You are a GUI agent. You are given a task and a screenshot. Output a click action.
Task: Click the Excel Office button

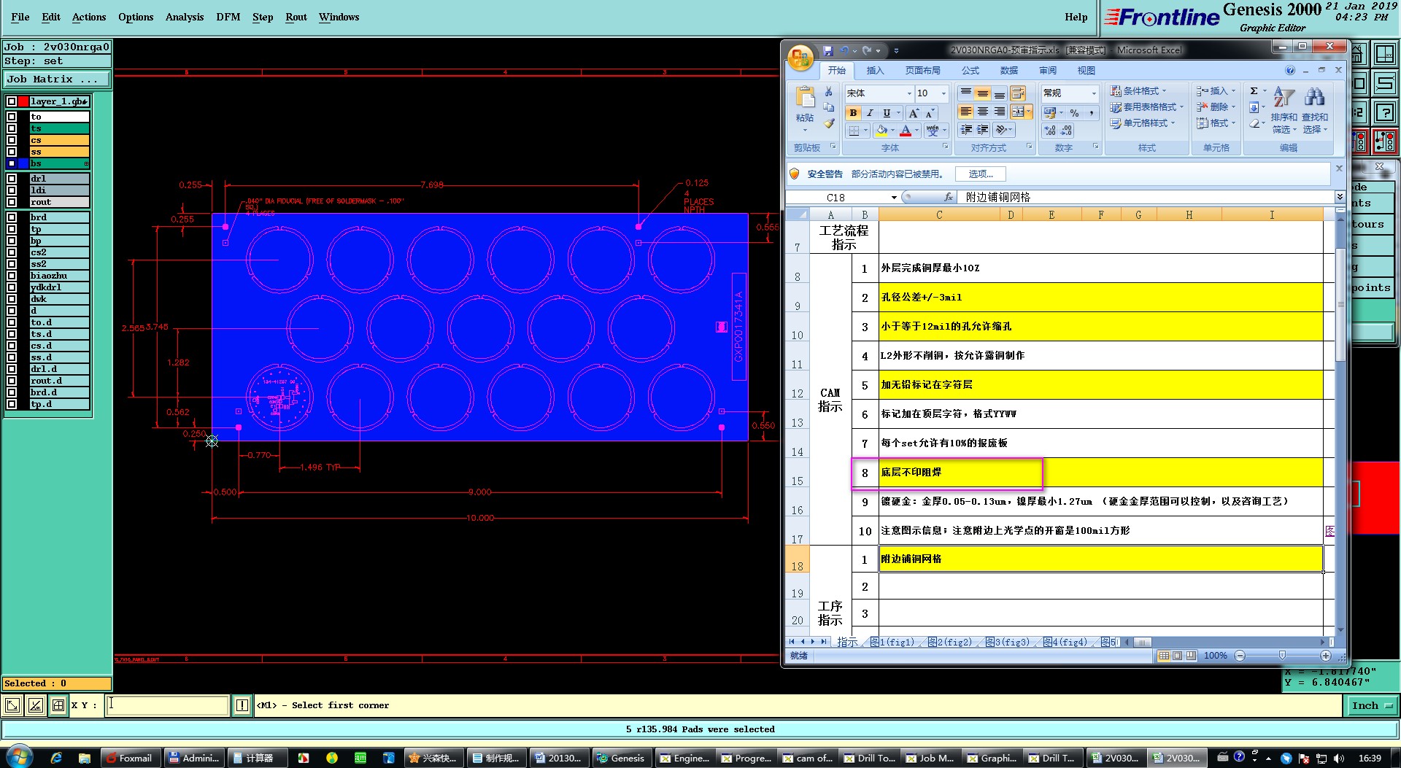[x=800, y=58]
